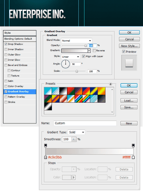
Task: Click the Scale slider handle
Action: (77, 71)
